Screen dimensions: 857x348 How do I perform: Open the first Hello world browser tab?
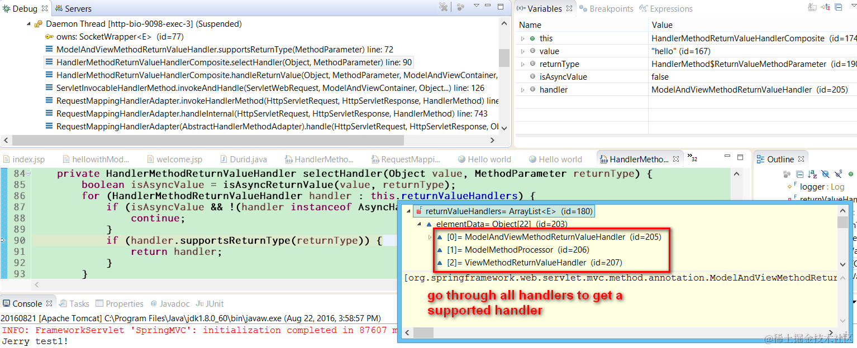(484, 159)
